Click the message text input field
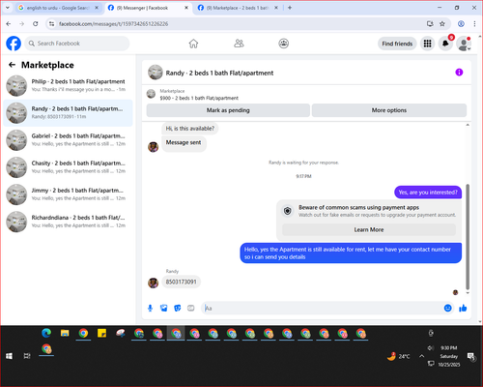483x387 pixels. (x=322, y=308)
